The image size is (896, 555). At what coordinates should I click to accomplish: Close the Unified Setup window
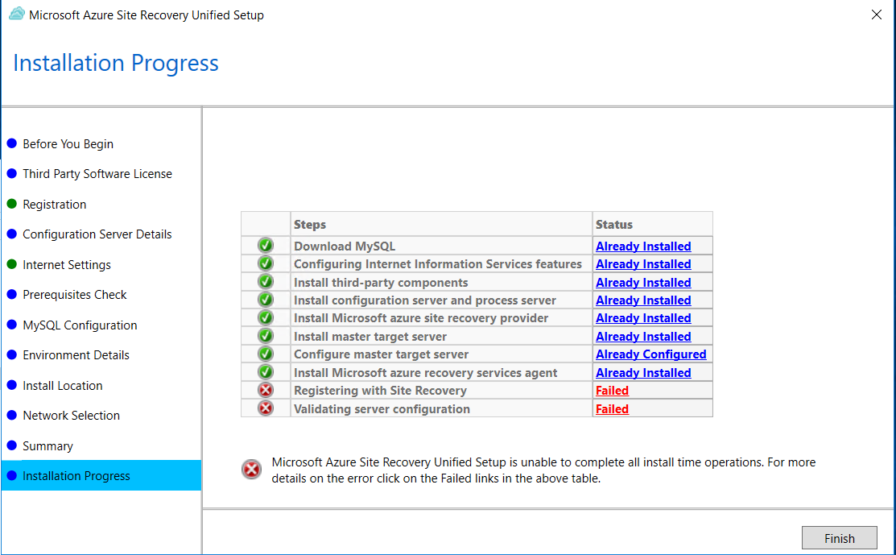(877, 14)
